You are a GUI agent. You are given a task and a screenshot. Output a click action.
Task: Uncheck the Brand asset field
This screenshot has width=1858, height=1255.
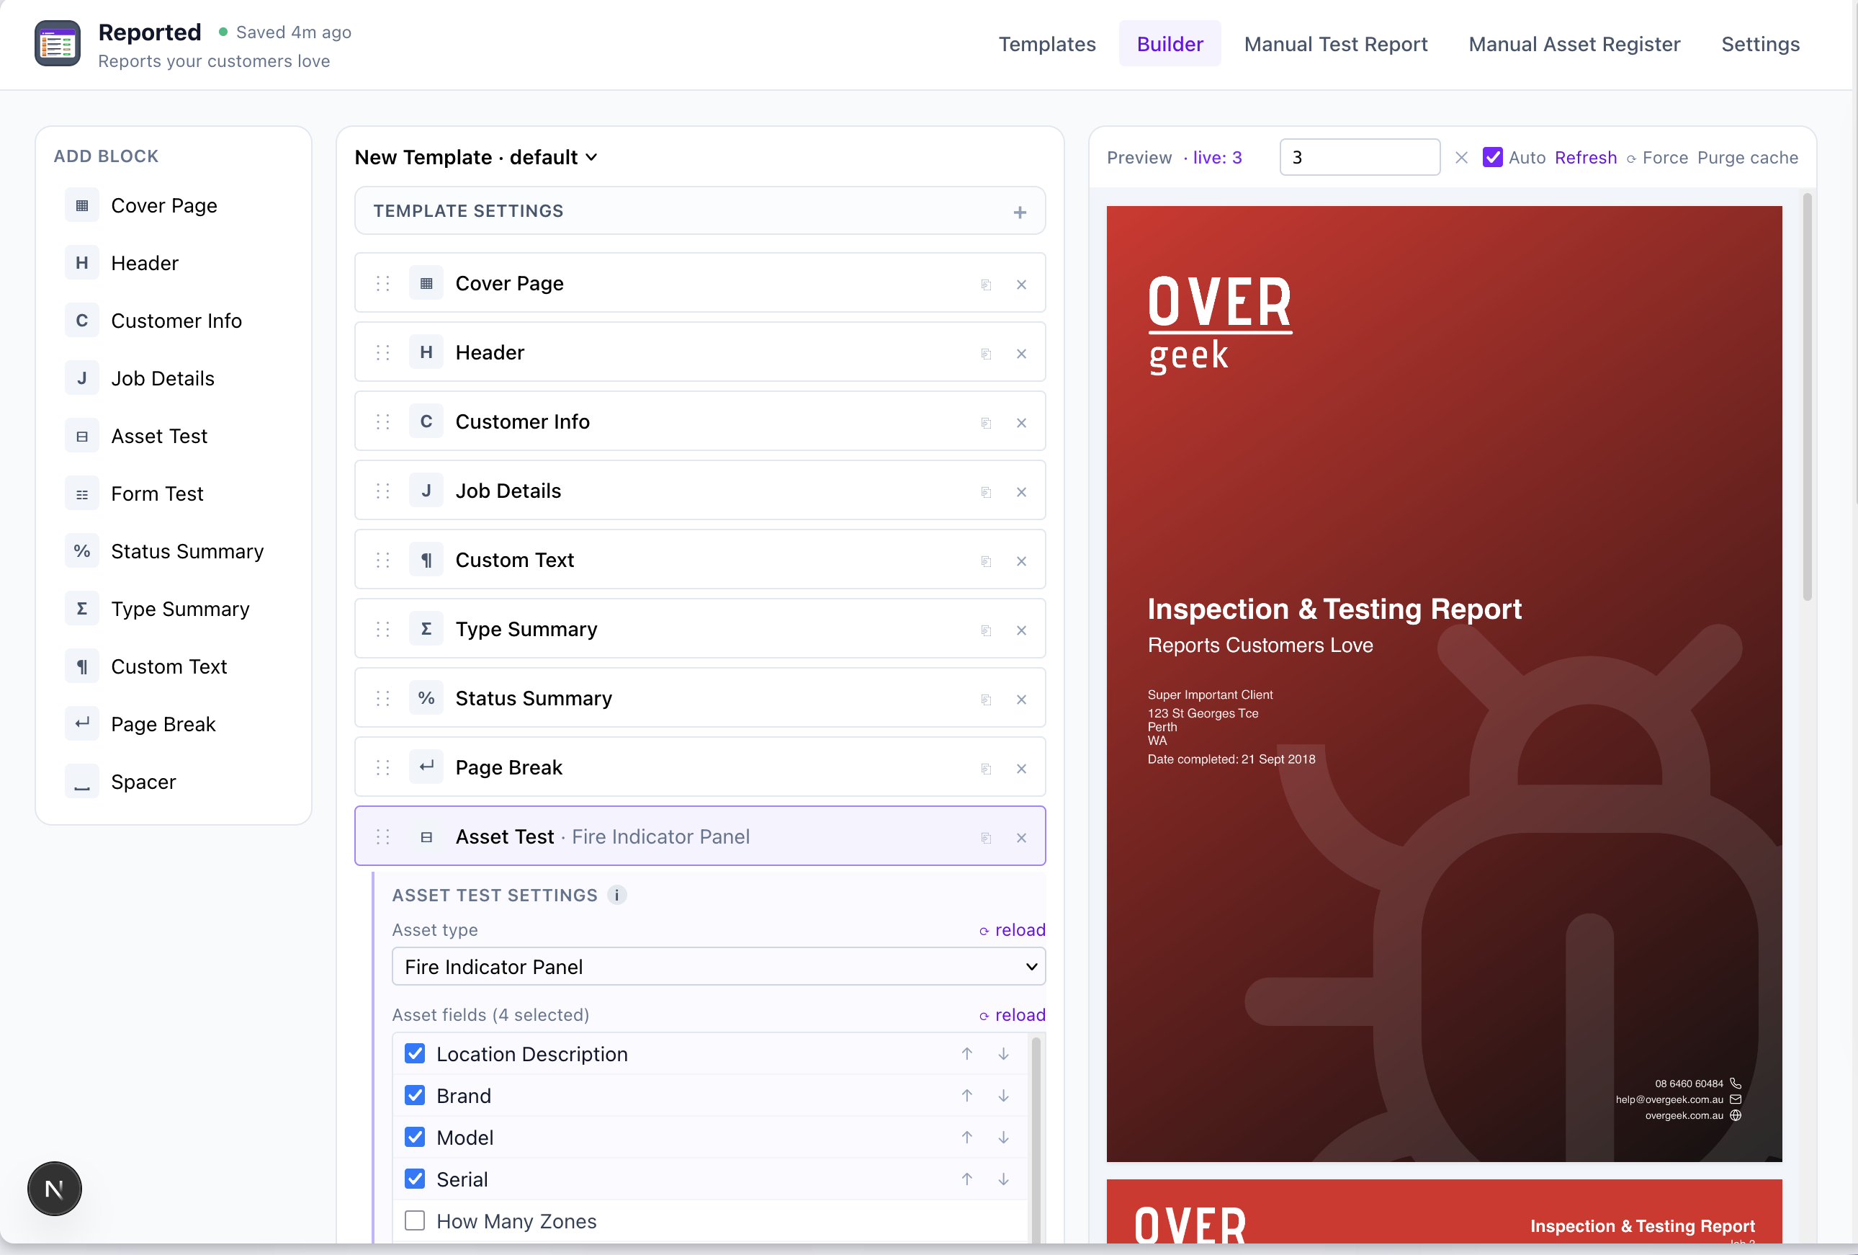[x=414, y=1095]
